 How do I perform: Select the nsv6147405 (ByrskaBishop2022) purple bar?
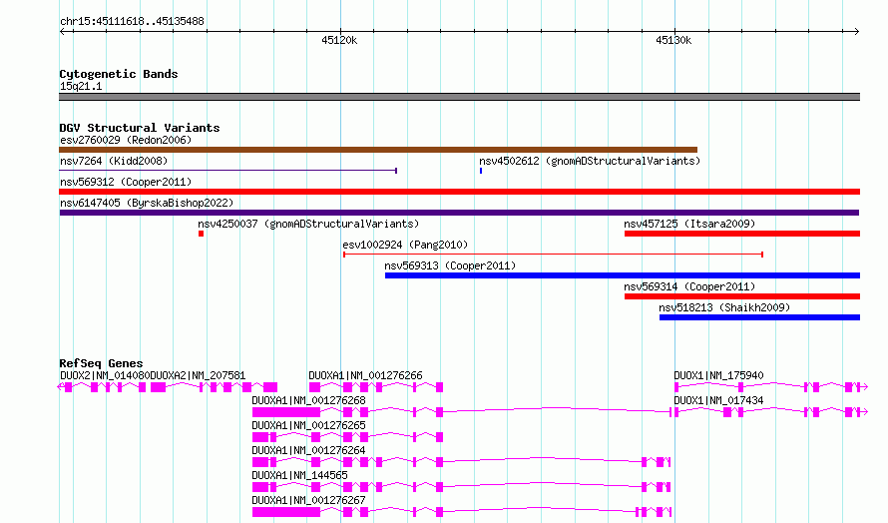(459, 213)
